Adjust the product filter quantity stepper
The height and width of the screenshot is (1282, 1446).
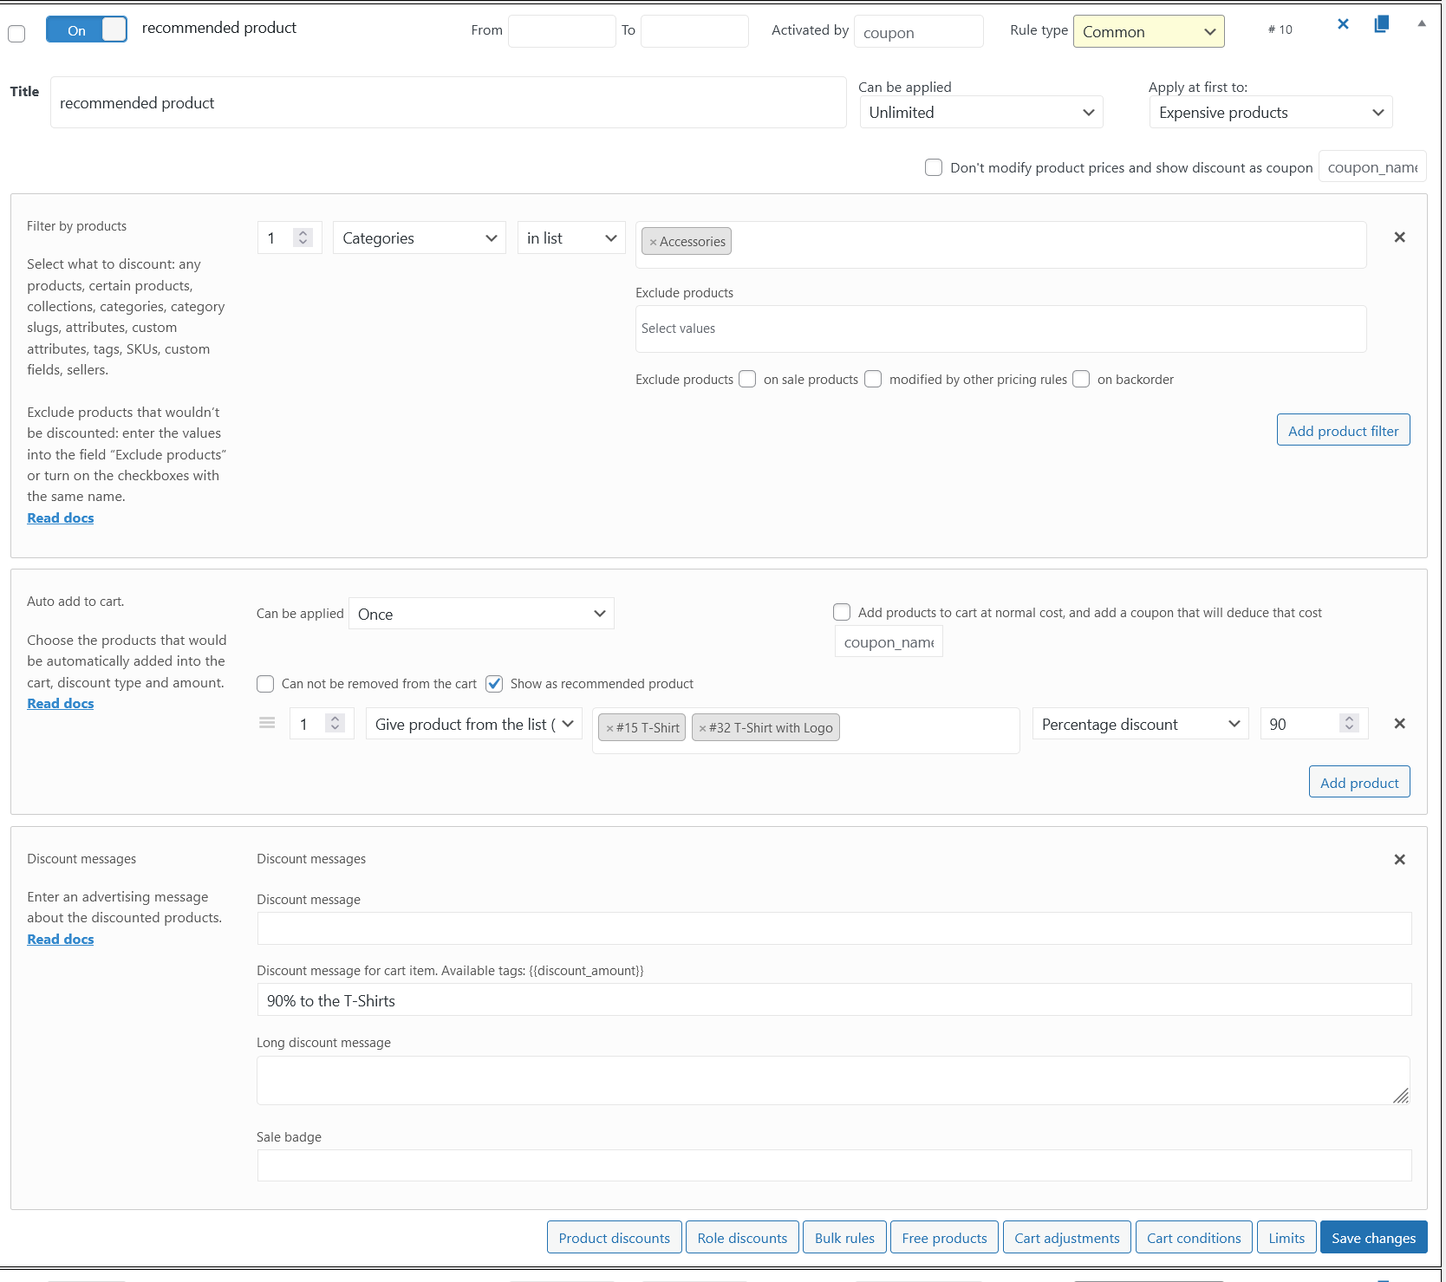[303, 237]
